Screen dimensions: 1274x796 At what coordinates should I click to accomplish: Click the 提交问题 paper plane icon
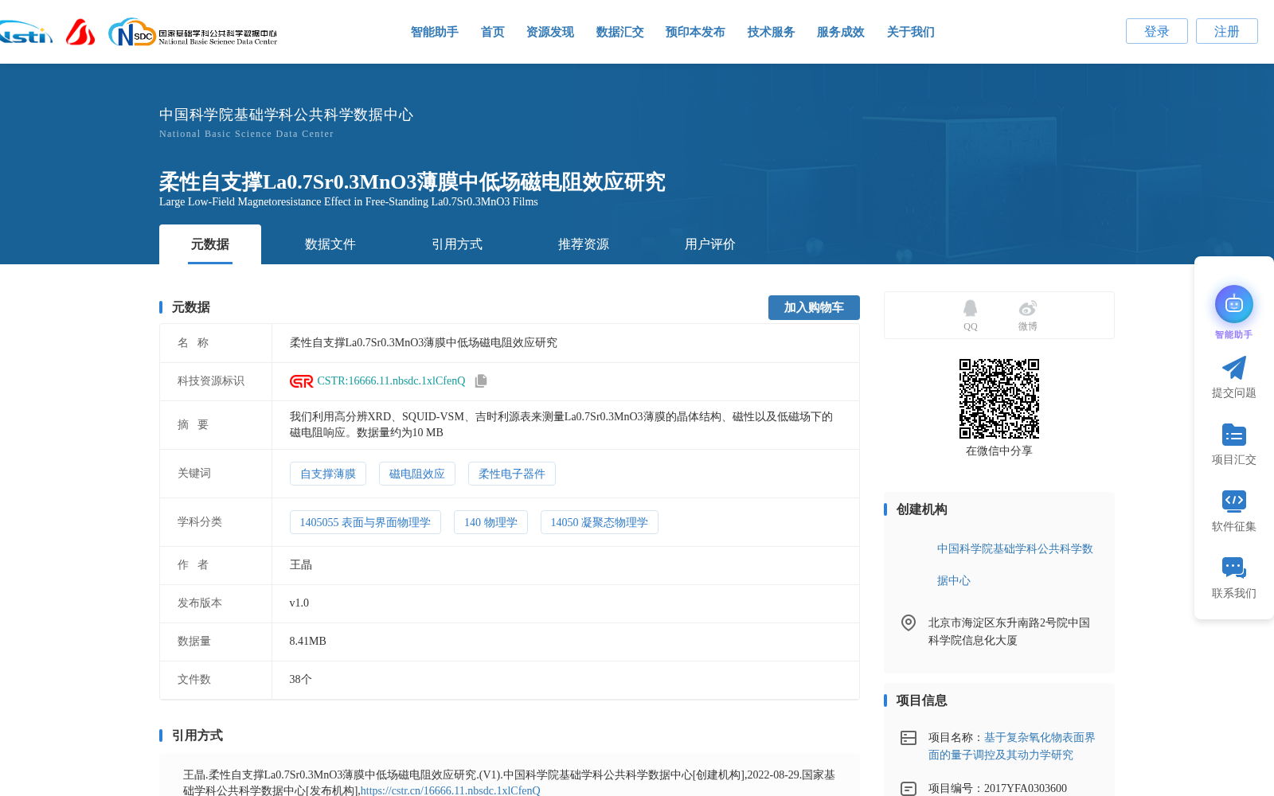click(1233, 368)
